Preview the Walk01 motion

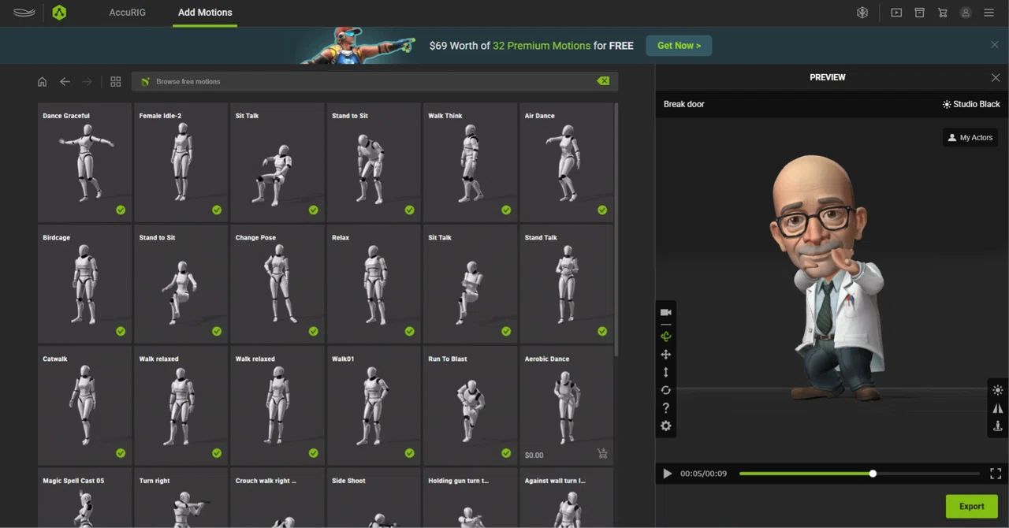coord(374,406)
